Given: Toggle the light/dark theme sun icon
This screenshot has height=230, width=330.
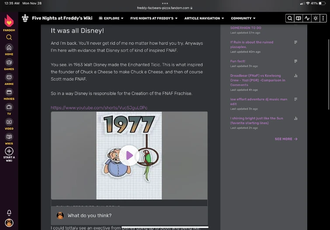Looking at the screenshot, I should tap(316, 18).
